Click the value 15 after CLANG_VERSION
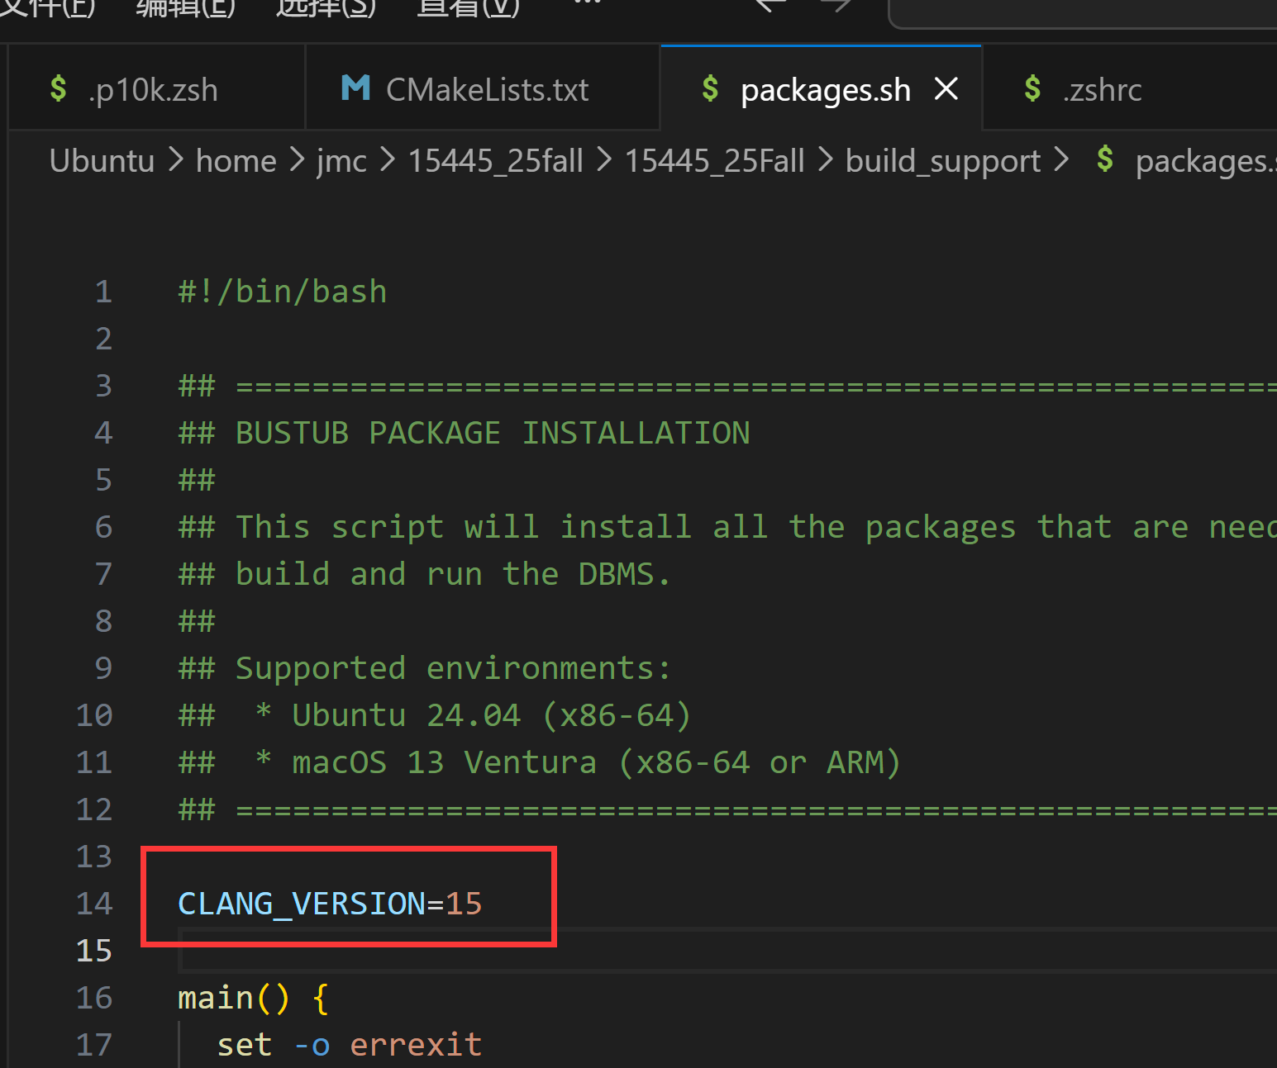Screen dimensions: 1277x1068 [464, 904]
